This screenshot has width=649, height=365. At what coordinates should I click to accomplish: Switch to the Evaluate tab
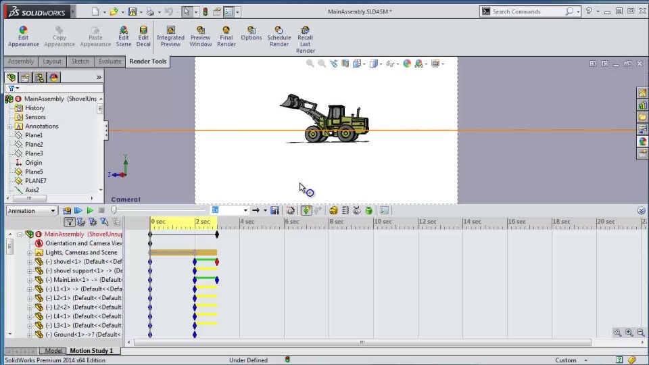click(110, 62)
